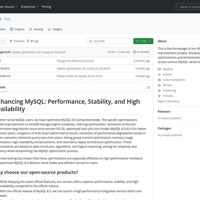Click the Readme book icon

tap(159, 69)
